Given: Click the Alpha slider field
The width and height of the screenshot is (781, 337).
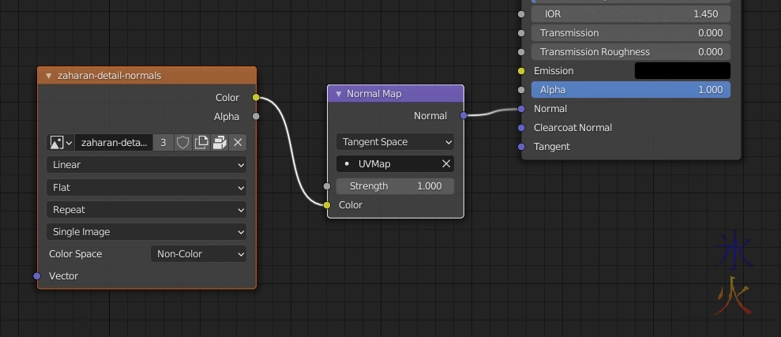Looking at the screenshot, I should pos(630,90).
